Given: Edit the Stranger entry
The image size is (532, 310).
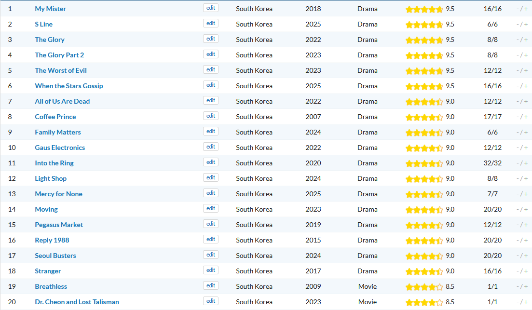Looking at the screenshot, I should pos(211,270).
